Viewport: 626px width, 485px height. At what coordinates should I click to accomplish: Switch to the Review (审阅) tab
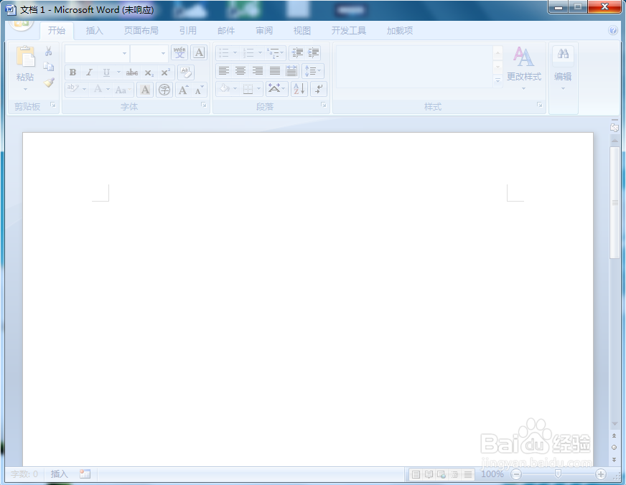click(x=264, y=30)
